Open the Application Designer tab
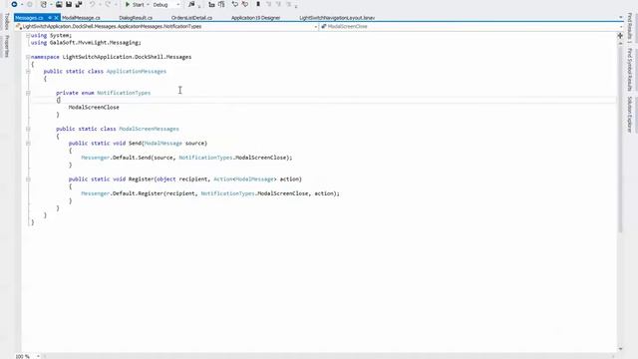Screen dimensions: 638x359 click(255, 18)
